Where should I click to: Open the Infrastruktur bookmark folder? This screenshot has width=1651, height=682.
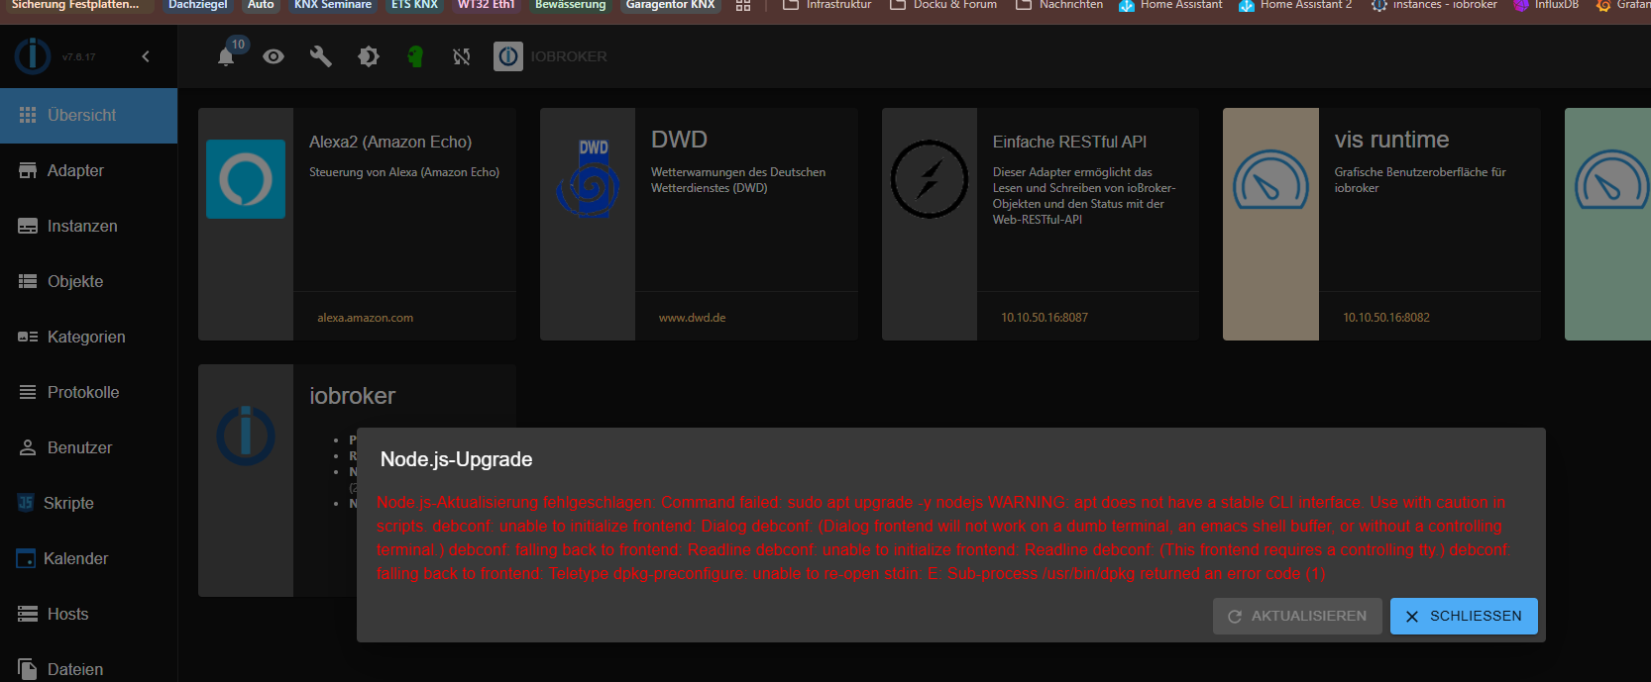[827, 5]
